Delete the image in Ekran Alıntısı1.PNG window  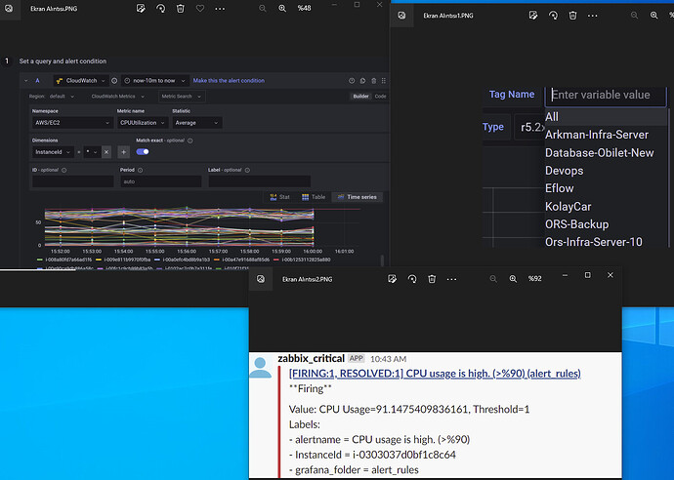tap(572, 16)
